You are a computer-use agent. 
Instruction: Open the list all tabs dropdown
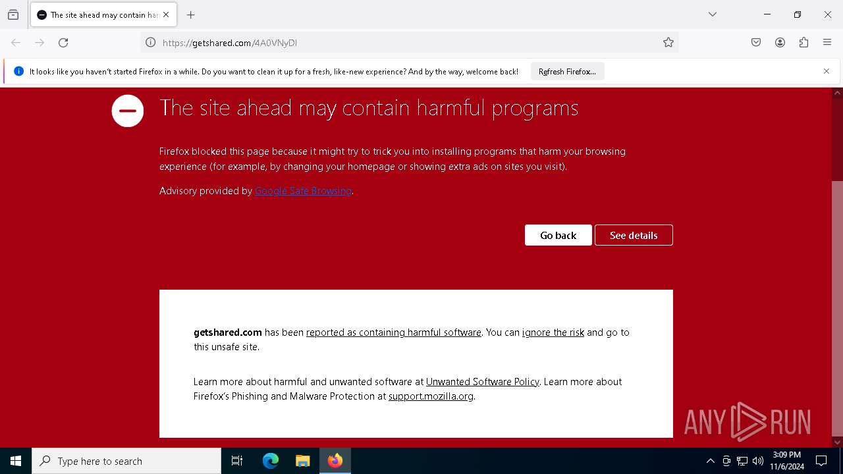click(x=712, y=14)
